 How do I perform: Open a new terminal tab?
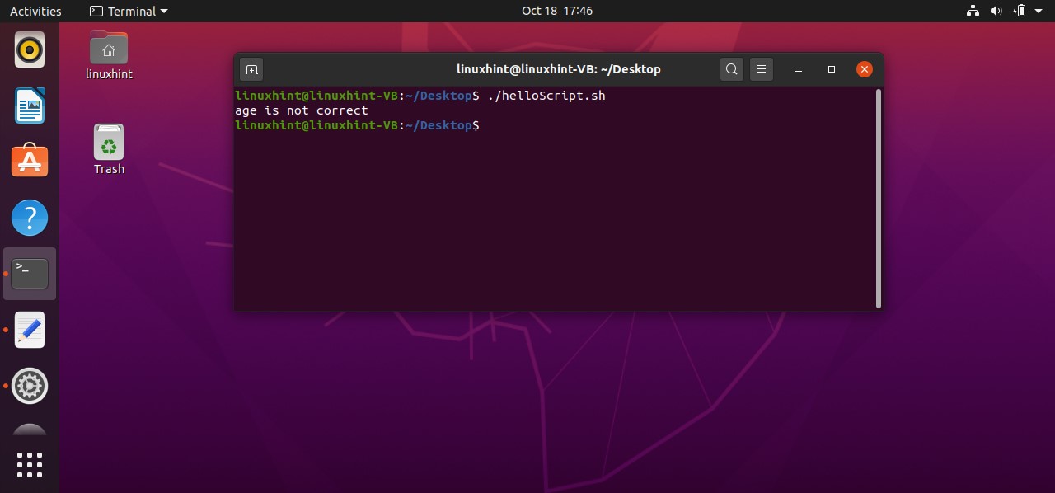point(252,69)
